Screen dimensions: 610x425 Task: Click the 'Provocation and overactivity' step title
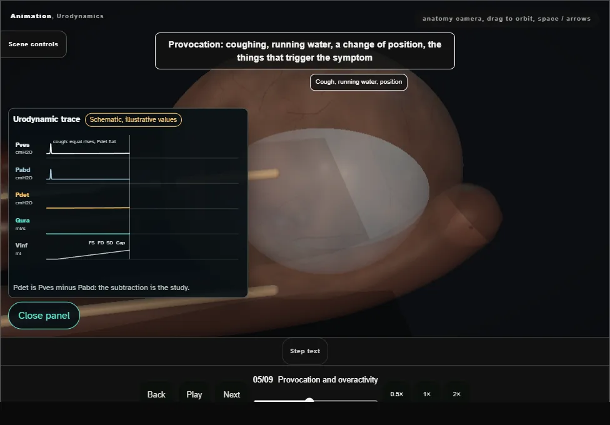coord(328,380)
